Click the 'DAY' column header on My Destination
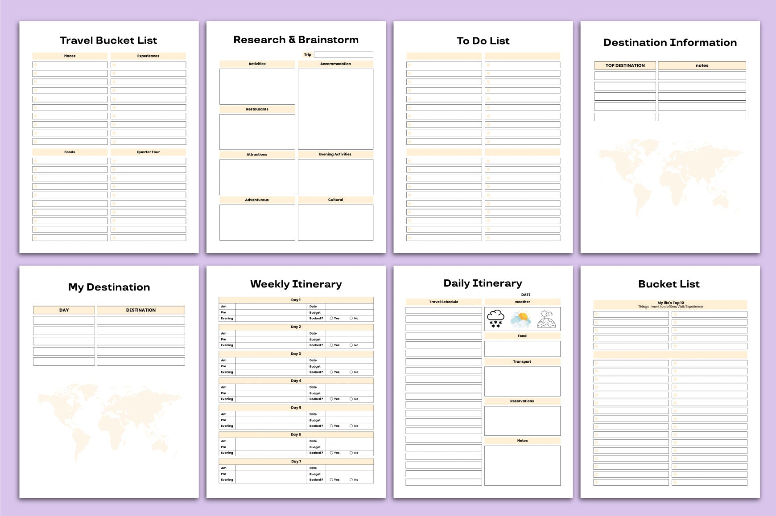The height and width of the screenshot is (516, 776). [x=64, y=310]
